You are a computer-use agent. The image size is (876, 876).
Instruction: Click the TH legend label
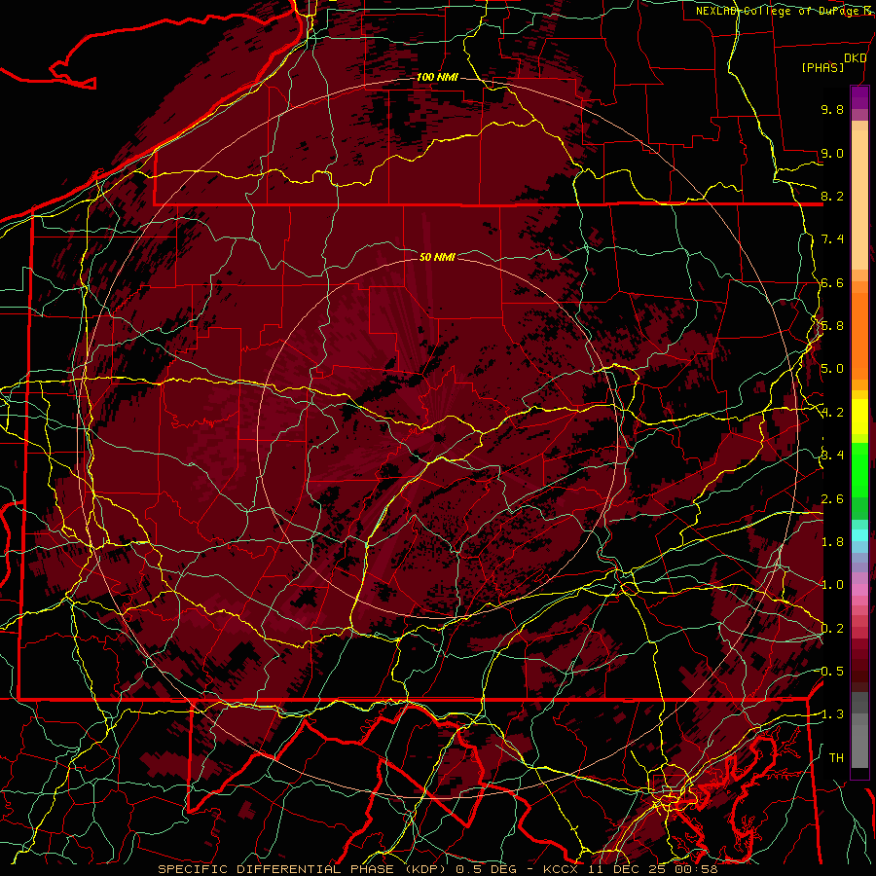click(836, 758)
